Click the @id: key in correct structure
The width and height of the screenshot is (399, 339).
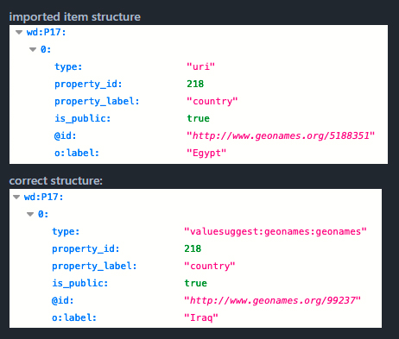(x=63, y=300)
